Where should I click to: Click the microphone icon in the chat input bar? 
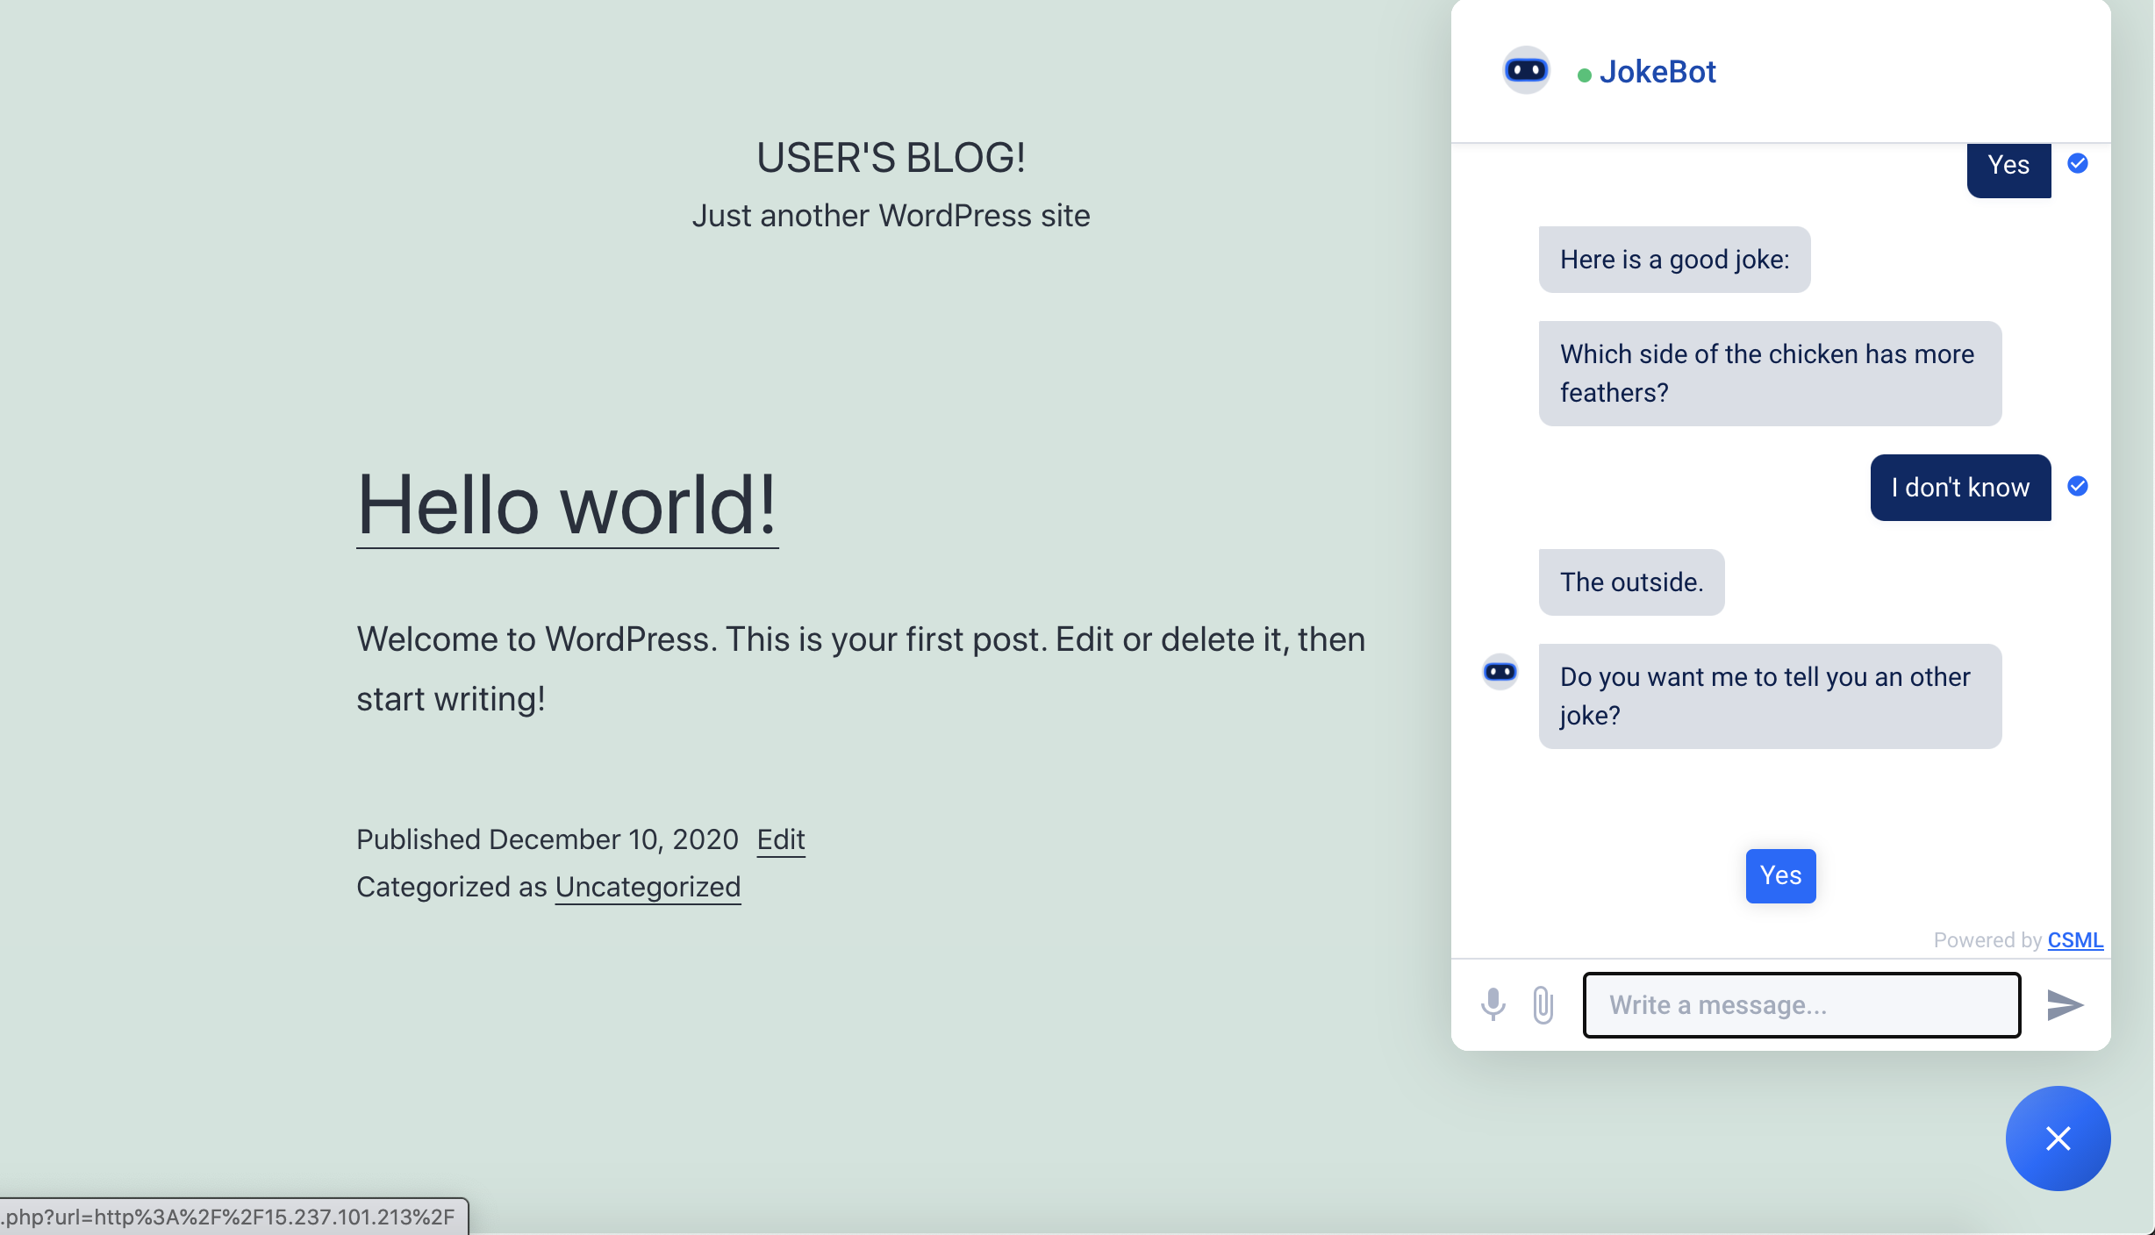pos(1493,1005)
